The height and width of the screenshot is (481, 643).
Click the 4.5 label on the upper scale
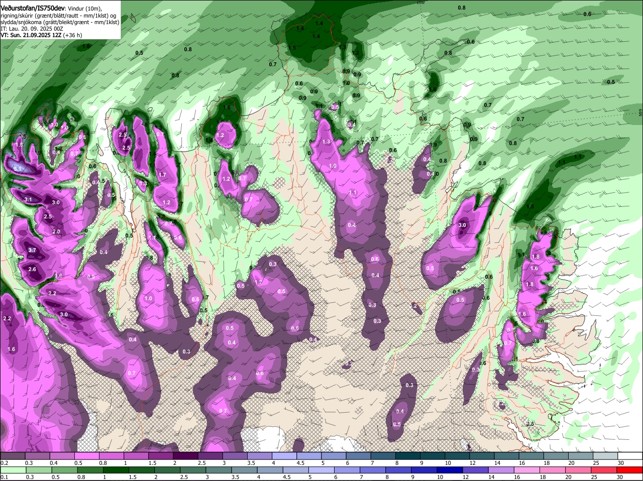coord(300,463)
